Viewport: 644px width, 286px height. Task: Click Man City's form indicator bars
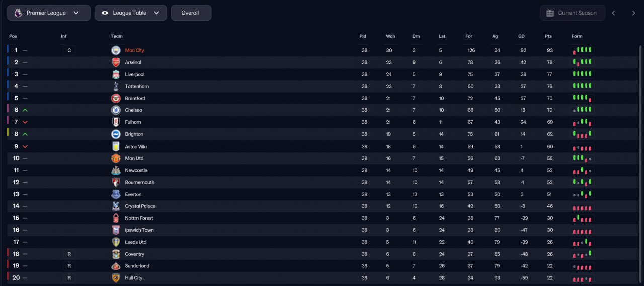point(582,50)
